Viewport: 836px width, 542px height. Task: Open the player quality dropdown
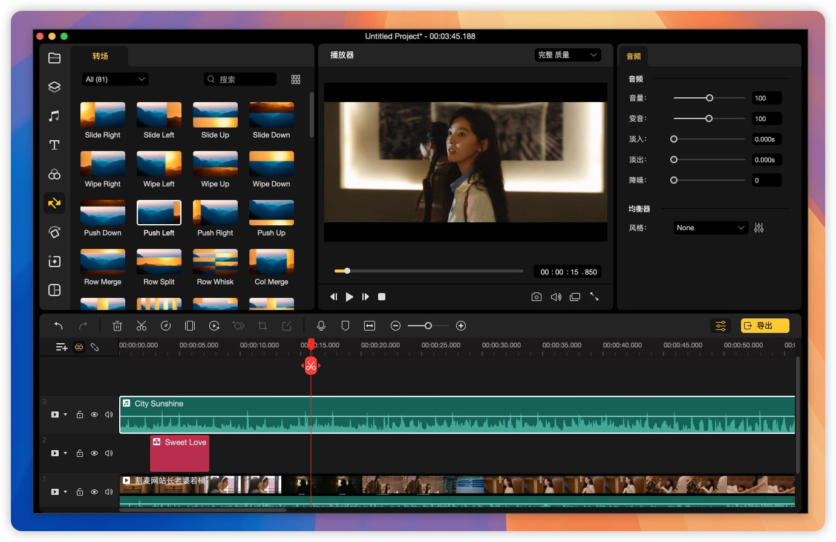[567, 55]
